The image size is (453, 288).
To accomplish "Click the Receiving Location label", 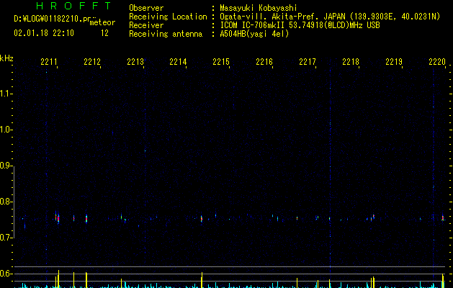I will 168,17.
